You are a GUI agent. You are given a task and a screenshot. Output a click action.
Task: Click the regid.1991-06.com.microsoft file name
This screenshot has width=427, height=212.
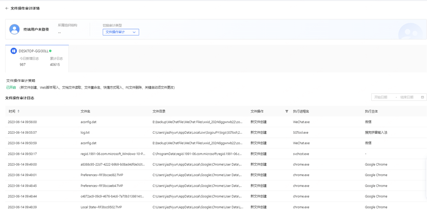[113, 153]
